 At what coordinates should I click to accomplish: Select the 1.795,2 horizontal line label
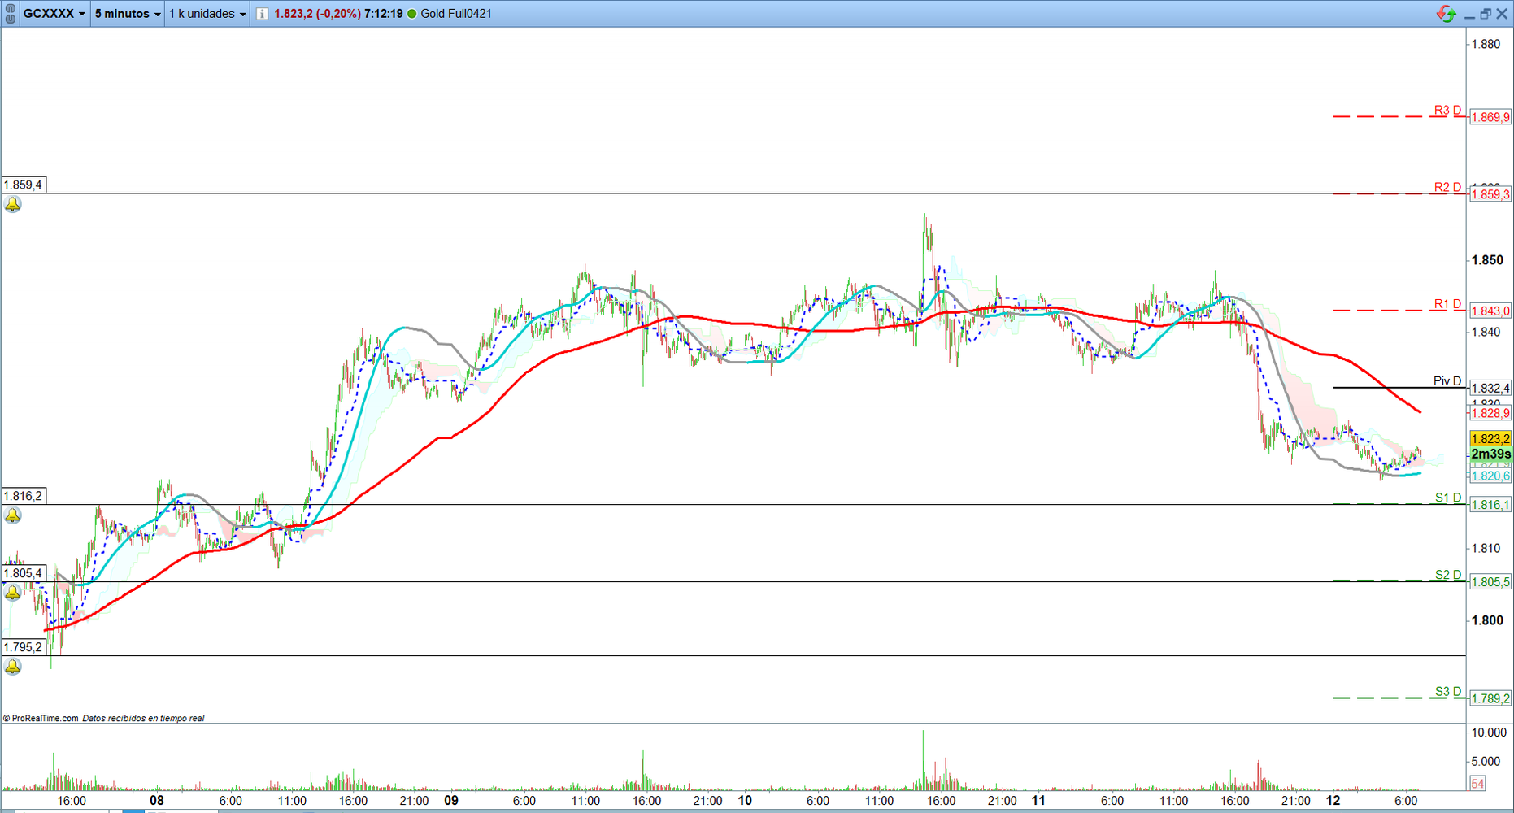23,647
